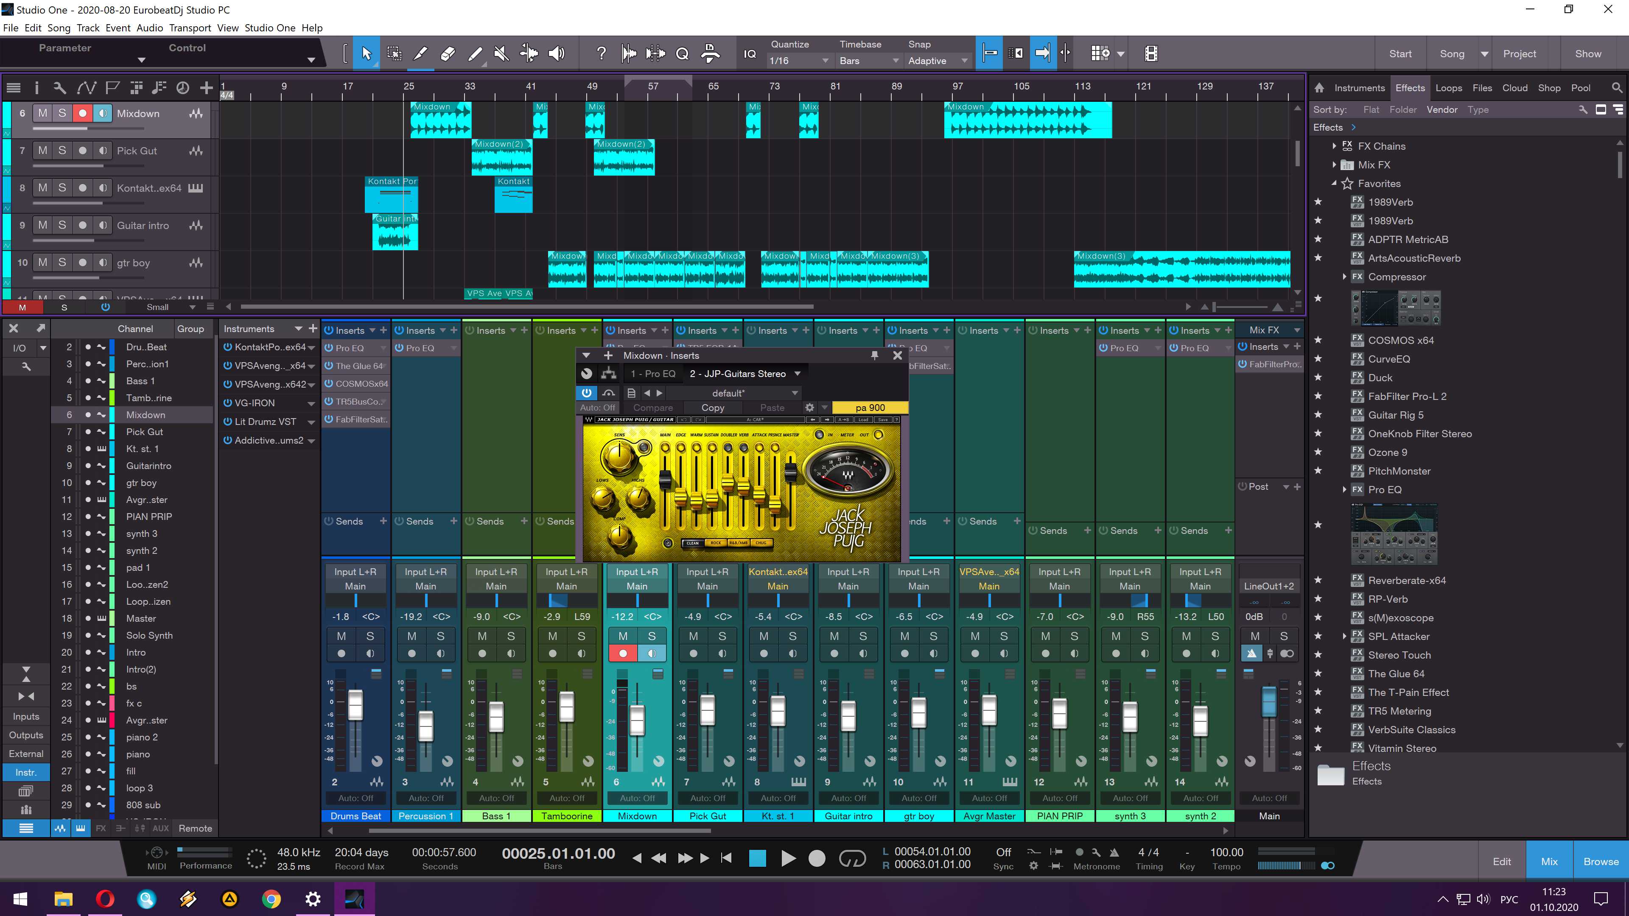The image size is (1629, 916).
Task: Disable record arm on Mixdown mixer channel
Action: tap(623, 653)
